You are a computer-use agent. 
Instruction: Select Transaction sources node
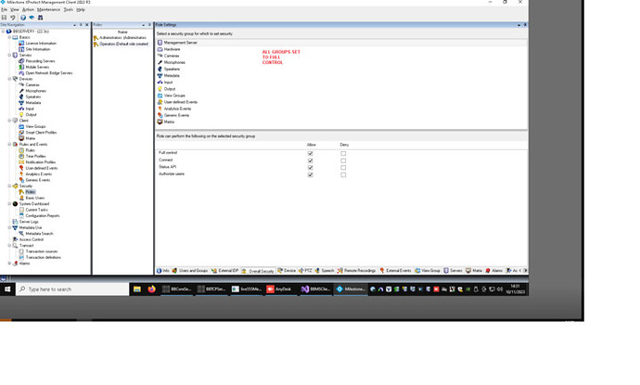[42, 251]
